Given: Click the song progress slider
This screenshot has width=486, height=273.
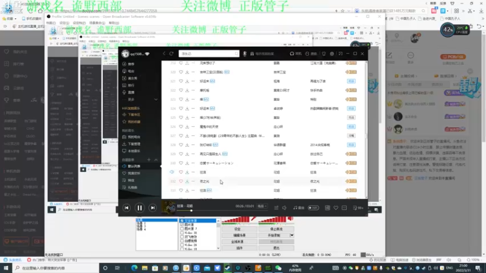Looking at the screenshot, I should point(222,211).
